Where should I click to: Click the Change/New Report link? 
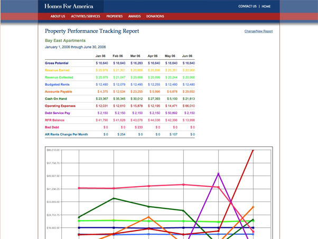click(259, 31)
